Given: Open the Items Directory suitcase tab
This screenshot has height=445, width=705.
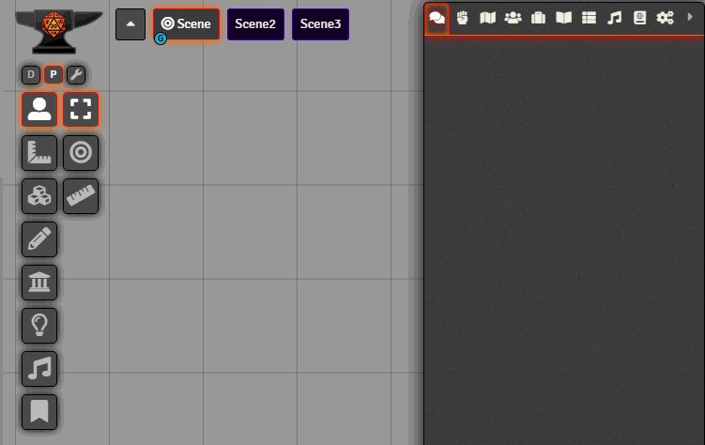Looking at the screenshot, I should pyautogui.click(x=538, y=18).
